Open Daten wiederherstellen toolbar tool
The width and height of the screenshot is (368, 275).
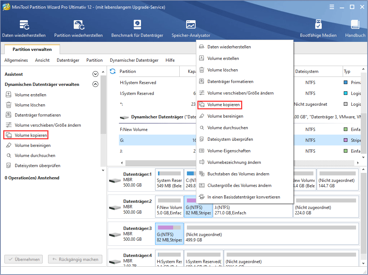tap(24, 29)
